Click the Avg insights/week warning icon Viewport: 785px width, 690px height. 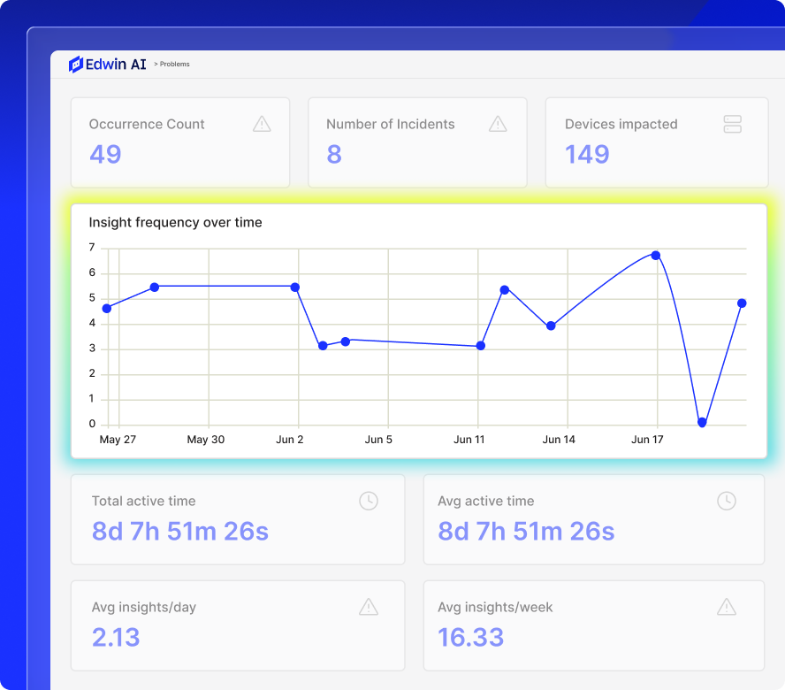[727, 607]
